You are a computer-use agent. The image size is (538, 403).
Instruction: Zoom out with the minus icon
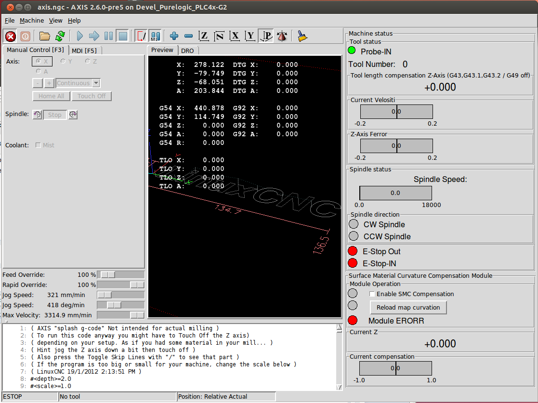click(x=188, y=36)
